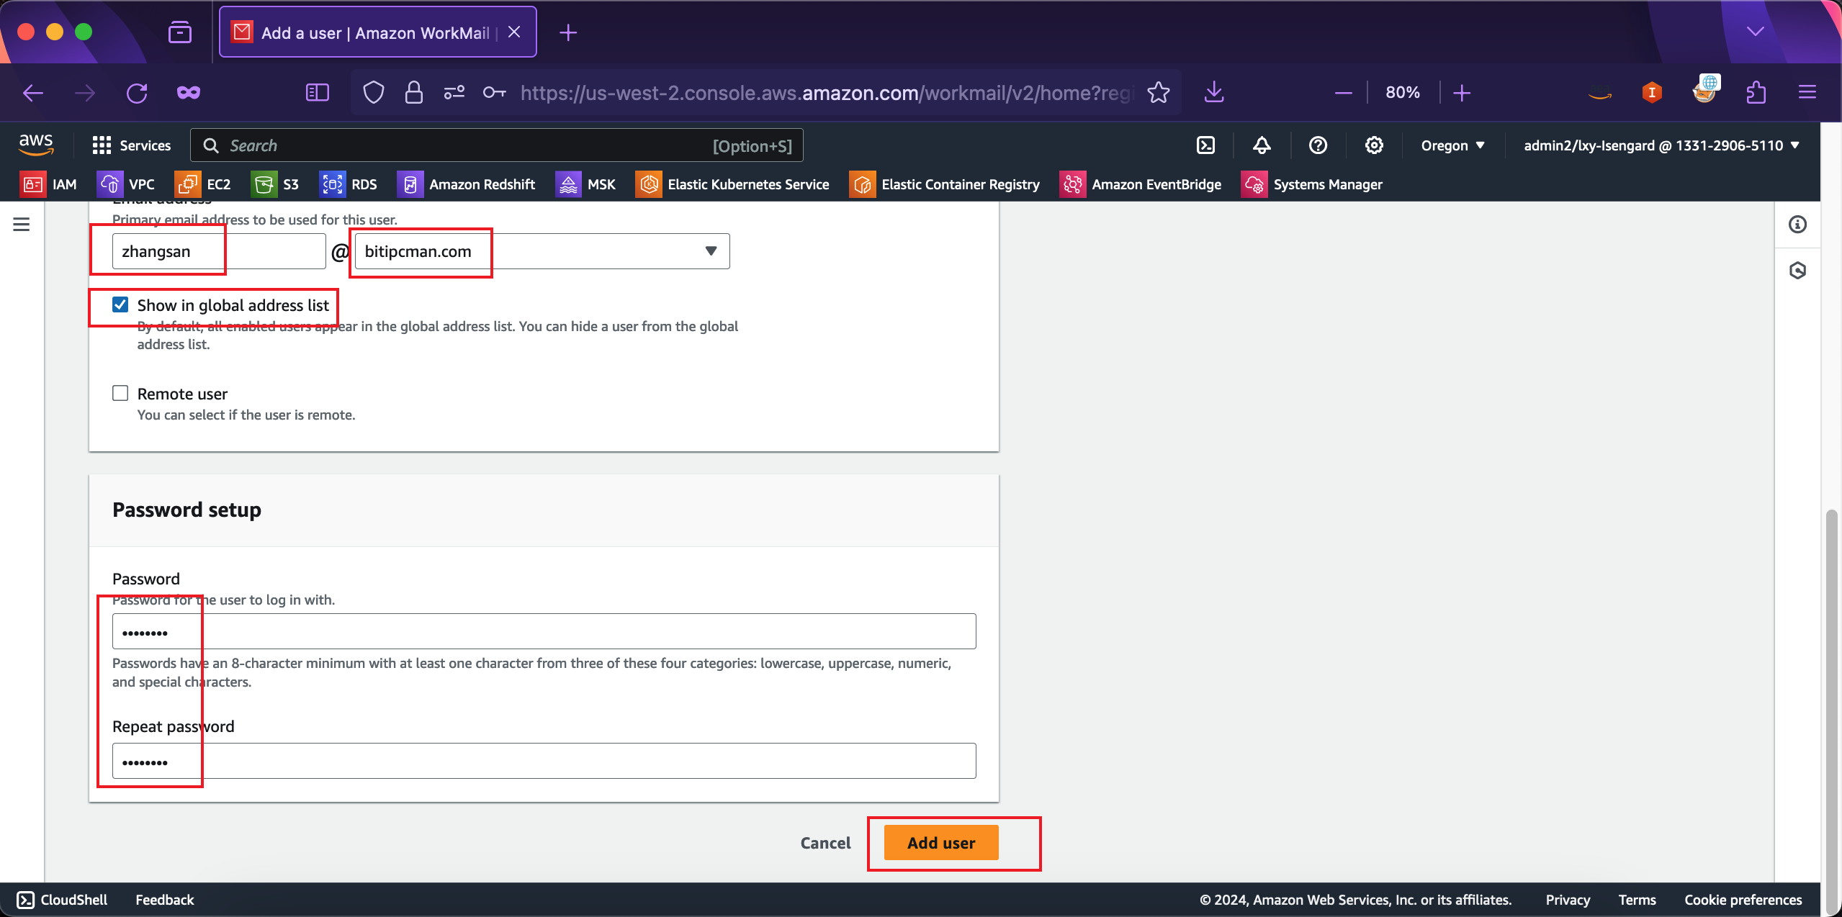Open the help question mark icon
Viewport: 1842px width, 917px height.
coord(1318,145)
